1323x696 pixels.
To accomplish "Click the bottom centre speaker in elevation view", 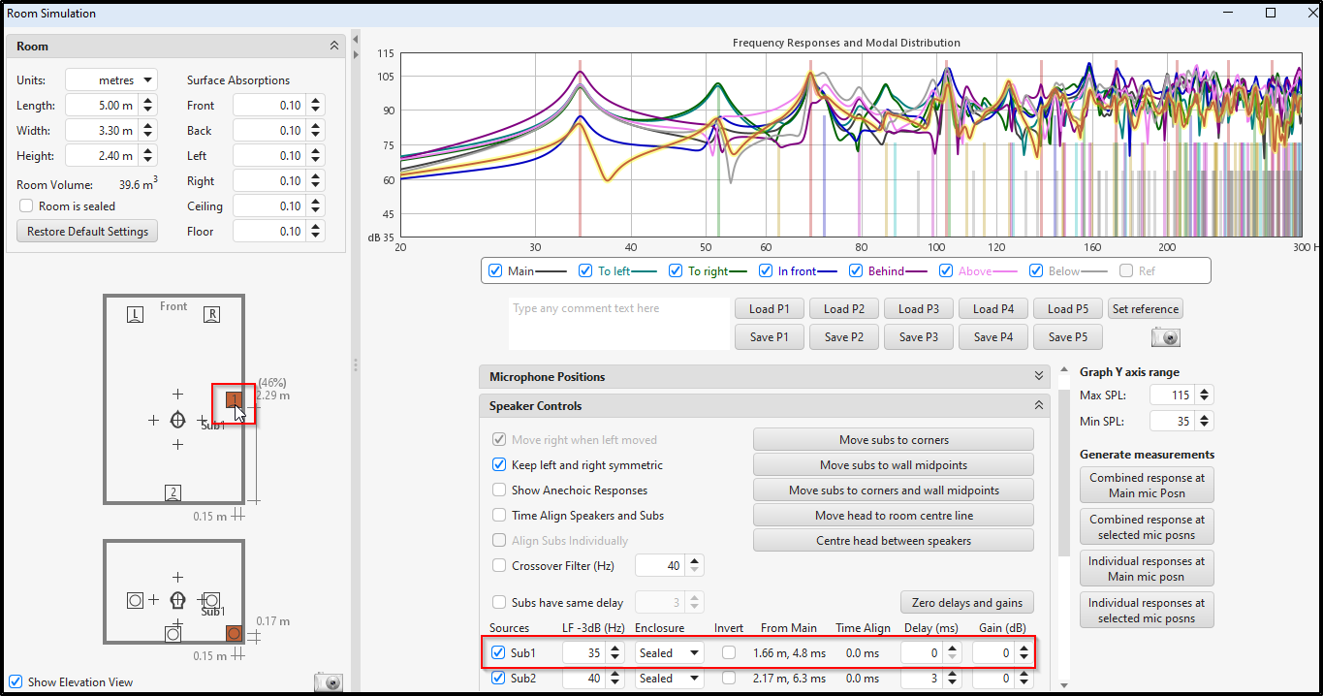I will 173,633.
